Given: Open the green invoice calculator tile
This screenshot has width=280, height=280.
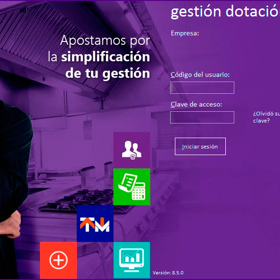Looking at the screenshot, I should pyautogui.click(x=132, y=187).
